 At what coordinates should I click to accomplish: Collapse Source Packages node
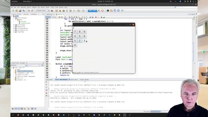pos(14,18)
